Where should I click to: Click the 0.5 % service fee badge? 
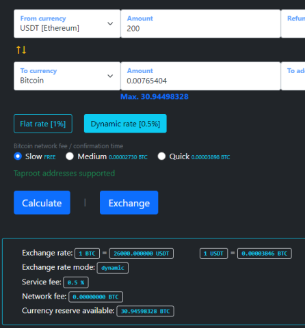(76, 283)
